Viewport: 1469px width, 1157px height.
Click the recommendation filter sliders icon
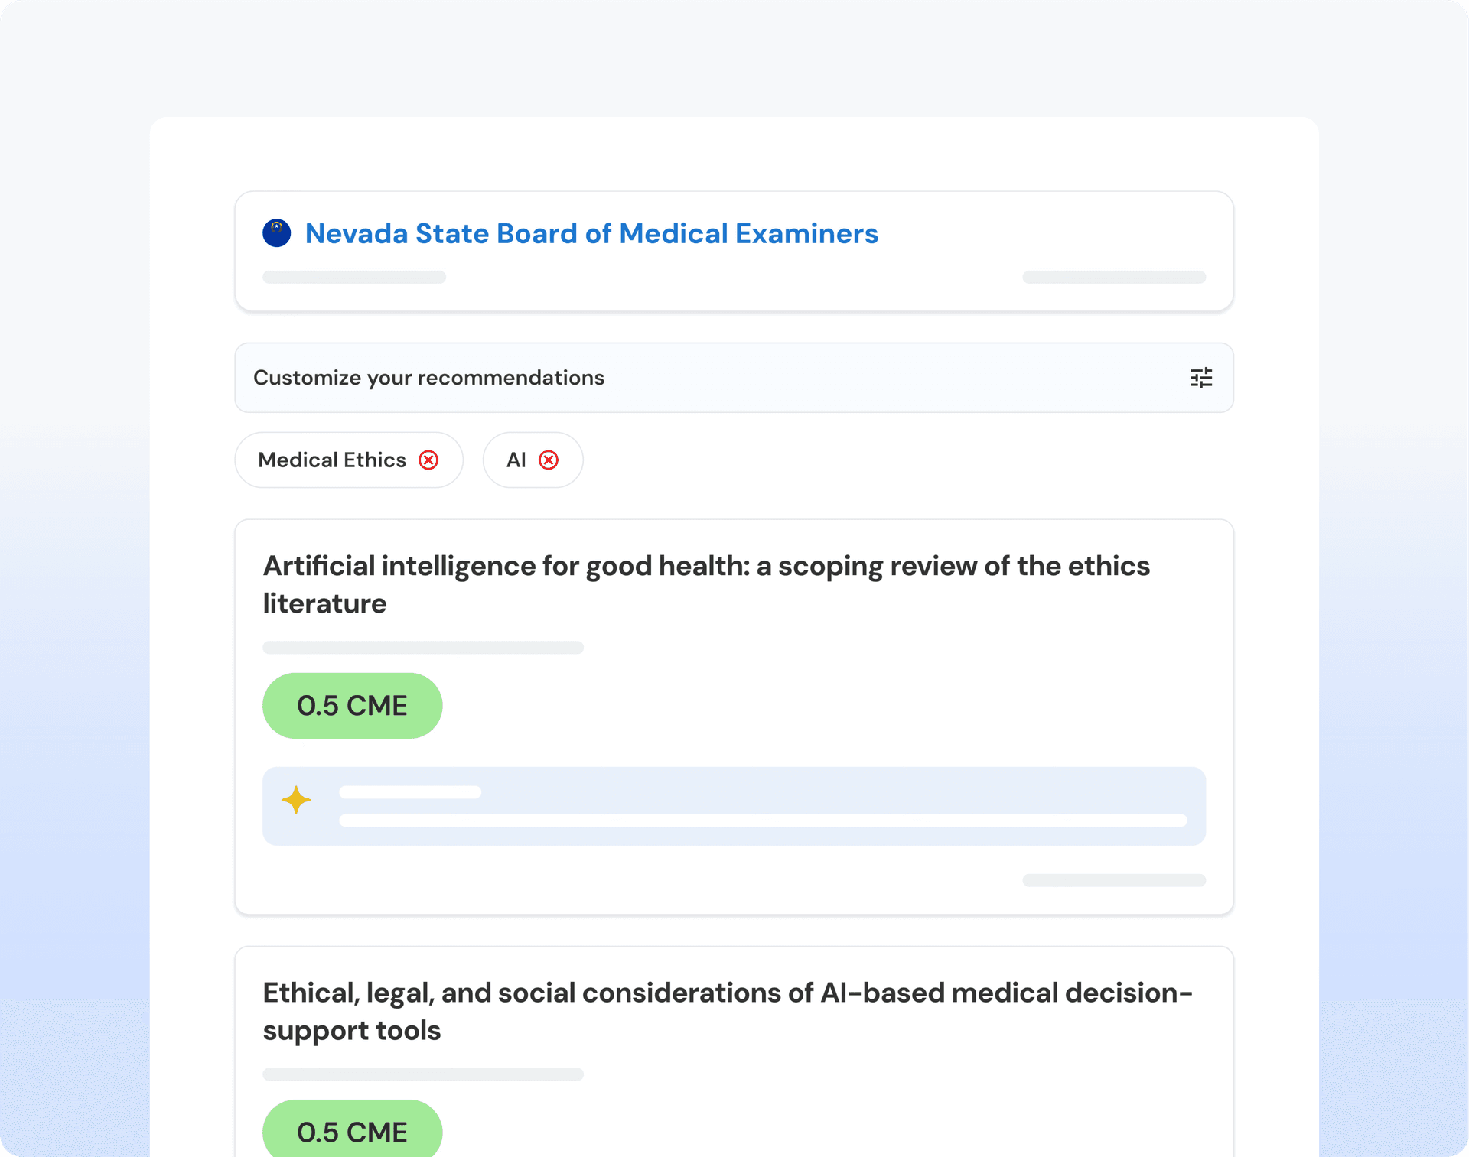pyautogui.click(x=1200, y=378)
